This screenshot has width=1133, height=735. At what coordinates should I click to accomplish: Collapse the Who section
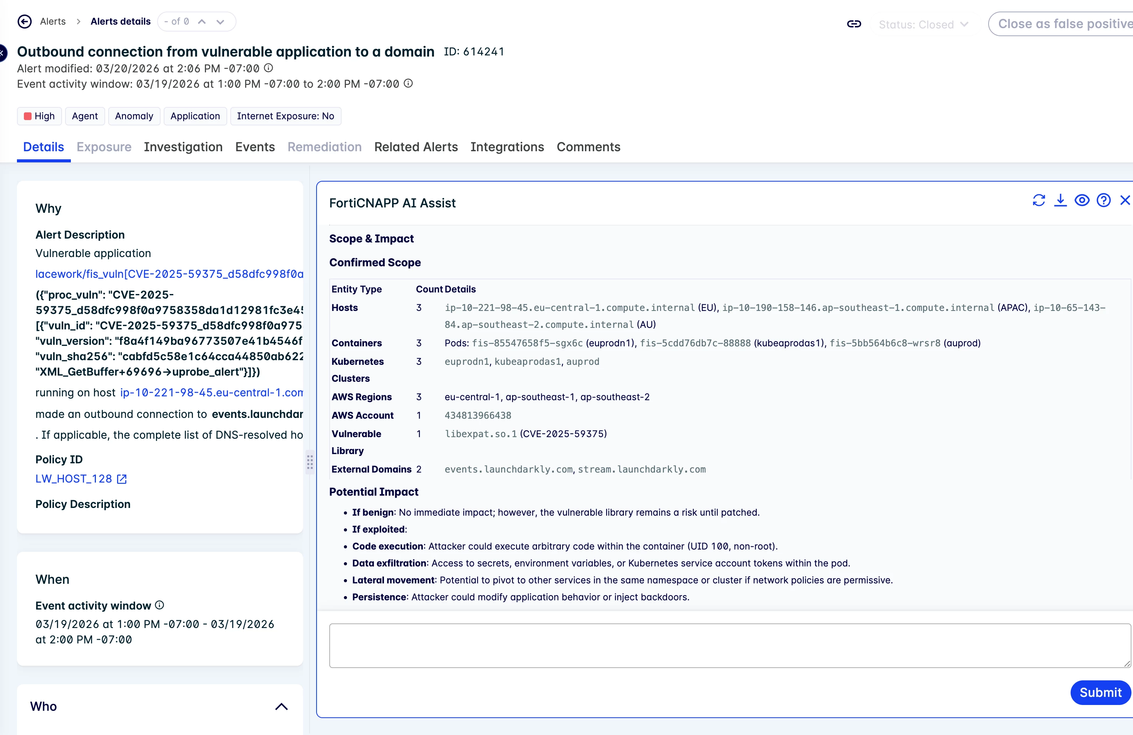point(282,707)
